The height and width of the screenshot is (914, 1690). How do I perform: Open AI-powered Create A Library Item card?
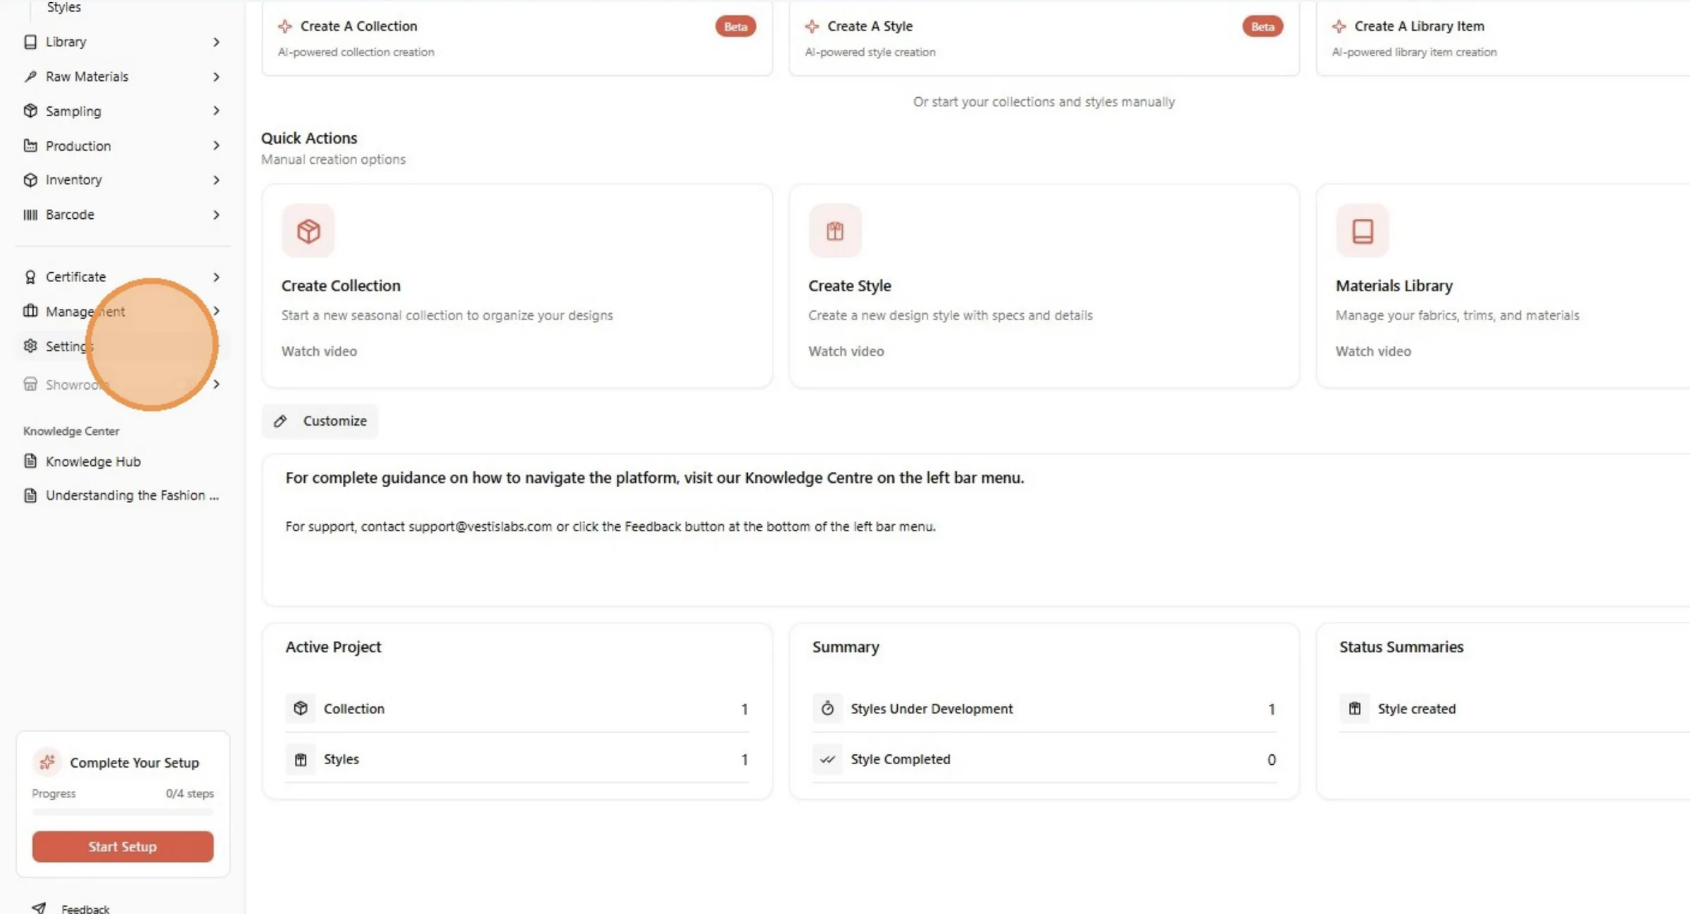[1503, 38]
